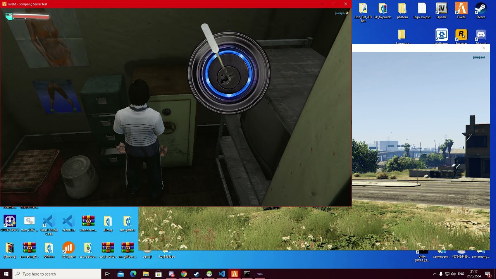Viewport: 496px width, 279px height.
Task: Select the xenoncem archive beside client.lua
Action: pos(88,224)
